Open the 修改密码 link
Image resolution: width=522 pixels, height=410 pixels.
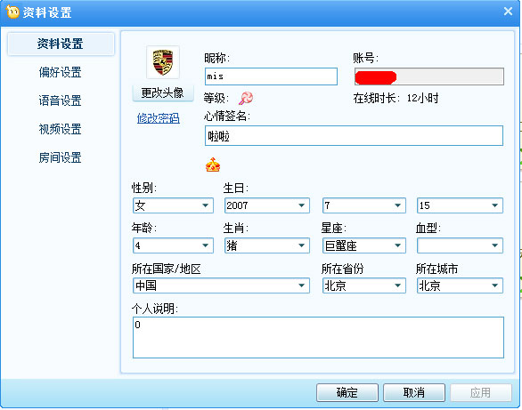pyautogui.click(x=159, y=118)
